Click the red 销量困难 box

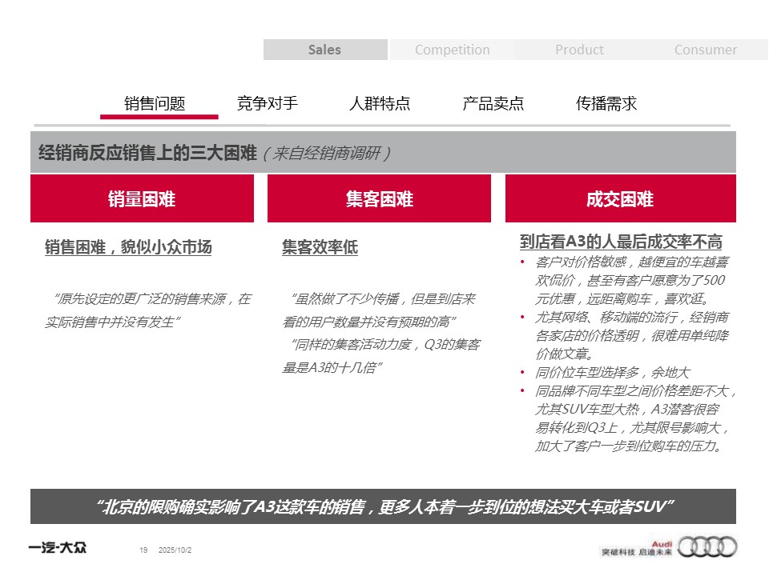coord(142,199)
